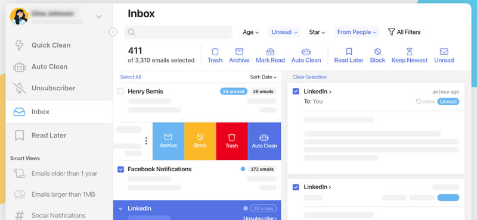
Task: Click the 39 emails badge on LinkedIn
Action: click(264, 209)
